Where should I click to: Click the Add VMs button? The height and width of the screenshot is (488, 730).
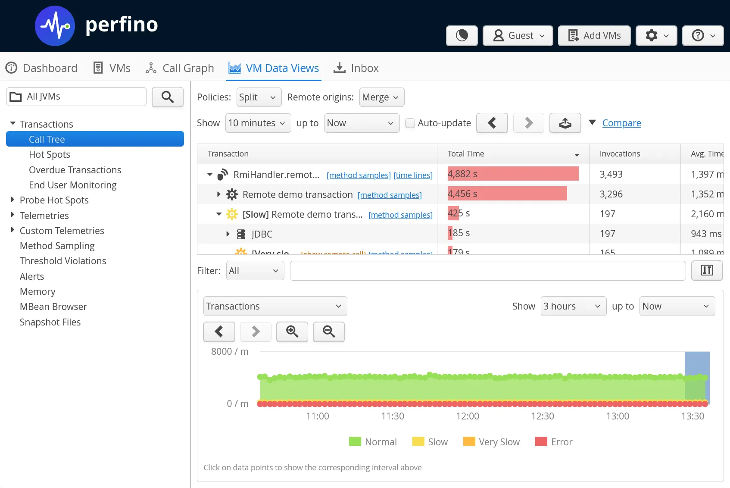(x=594, y=35)
